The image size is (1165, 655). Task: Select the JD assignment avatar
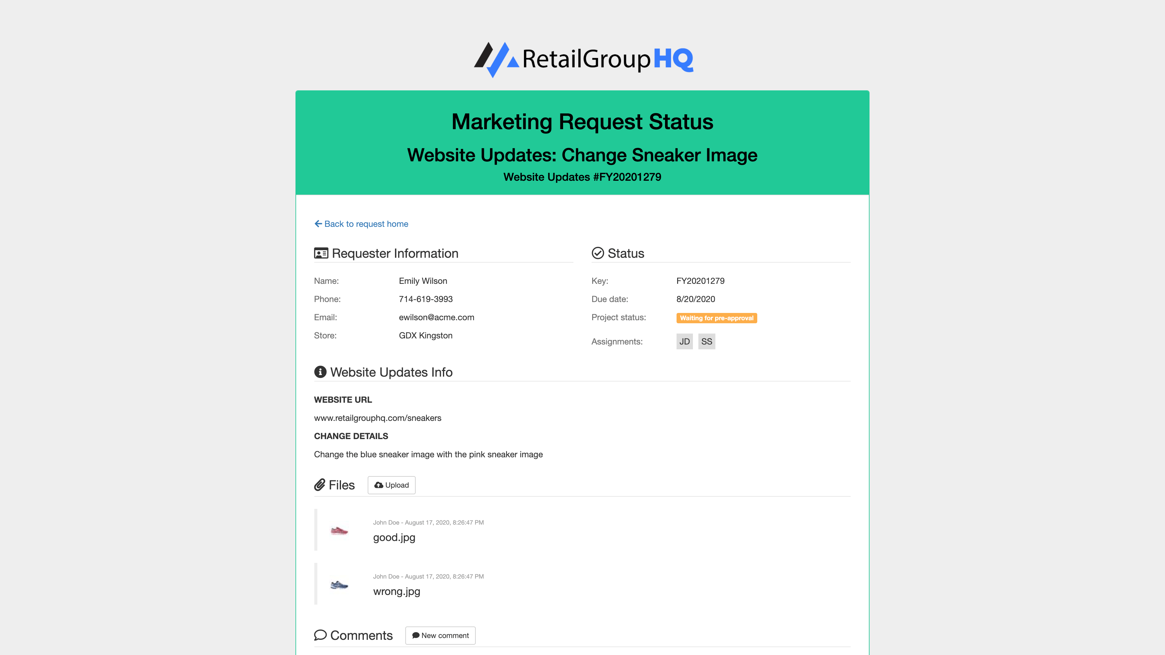(x=685, y=341)
